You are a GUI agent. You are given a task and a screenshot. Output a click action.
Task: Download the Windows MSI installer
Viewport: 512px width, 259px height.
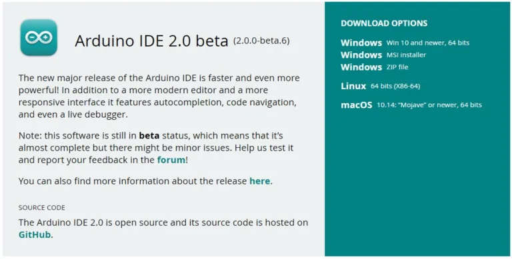[383, 55]
